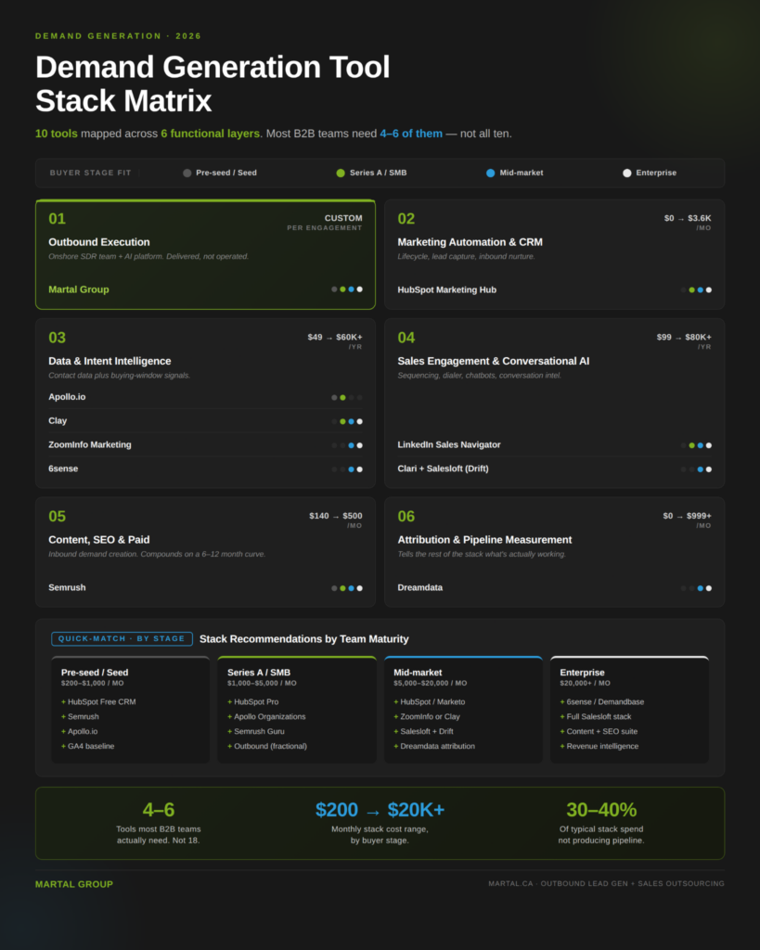Click HubSpot Free CRM list item
760x950 pixels.
[98, 701]
